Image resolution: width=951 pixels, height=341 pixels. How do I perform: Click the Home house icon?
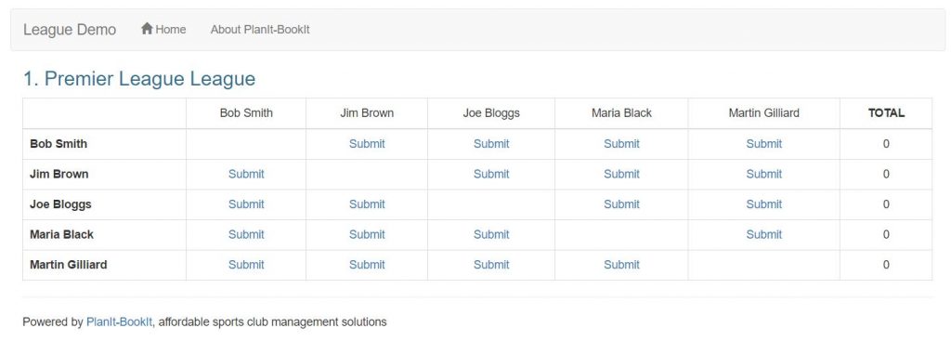coord(147,29)
